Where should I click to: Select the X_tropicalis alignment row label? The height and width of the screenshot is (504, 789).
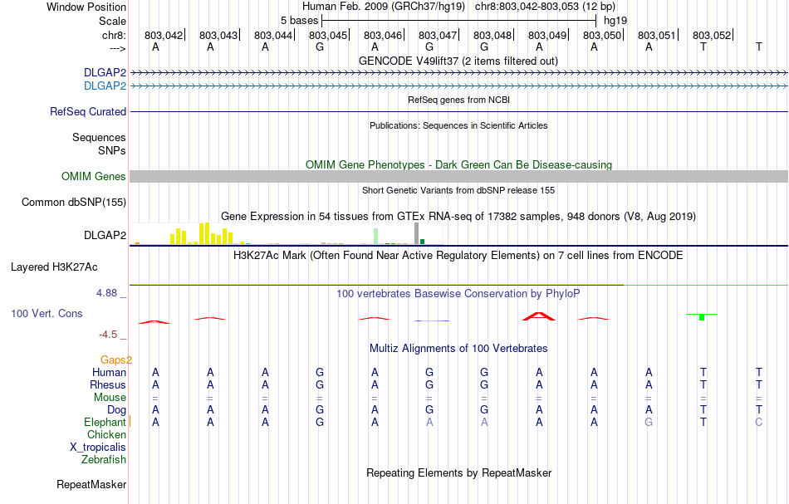[98, 448]
